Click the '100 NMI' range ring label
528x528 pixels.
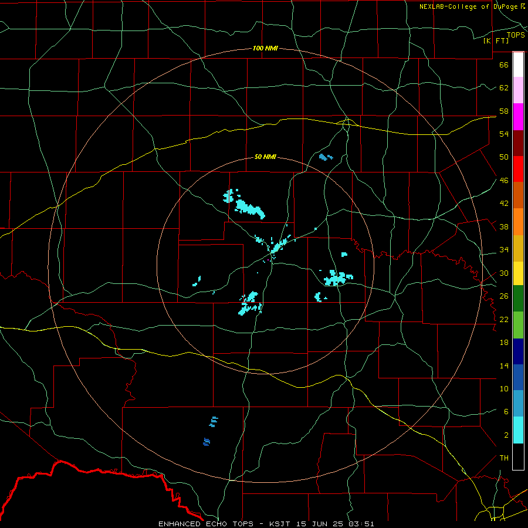pyautogui.click(x=265, y=48)
